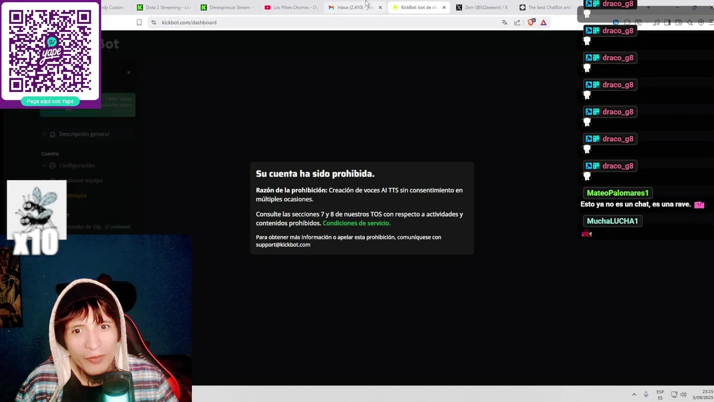The height and width of the screenshot is (402, 714).
Task: Show hidden system tray icons
Action: (x=634, y=394)
